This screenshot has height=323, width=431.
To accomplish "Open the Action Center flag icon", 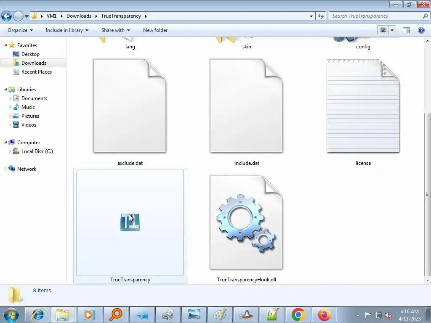I will [368, 315].
